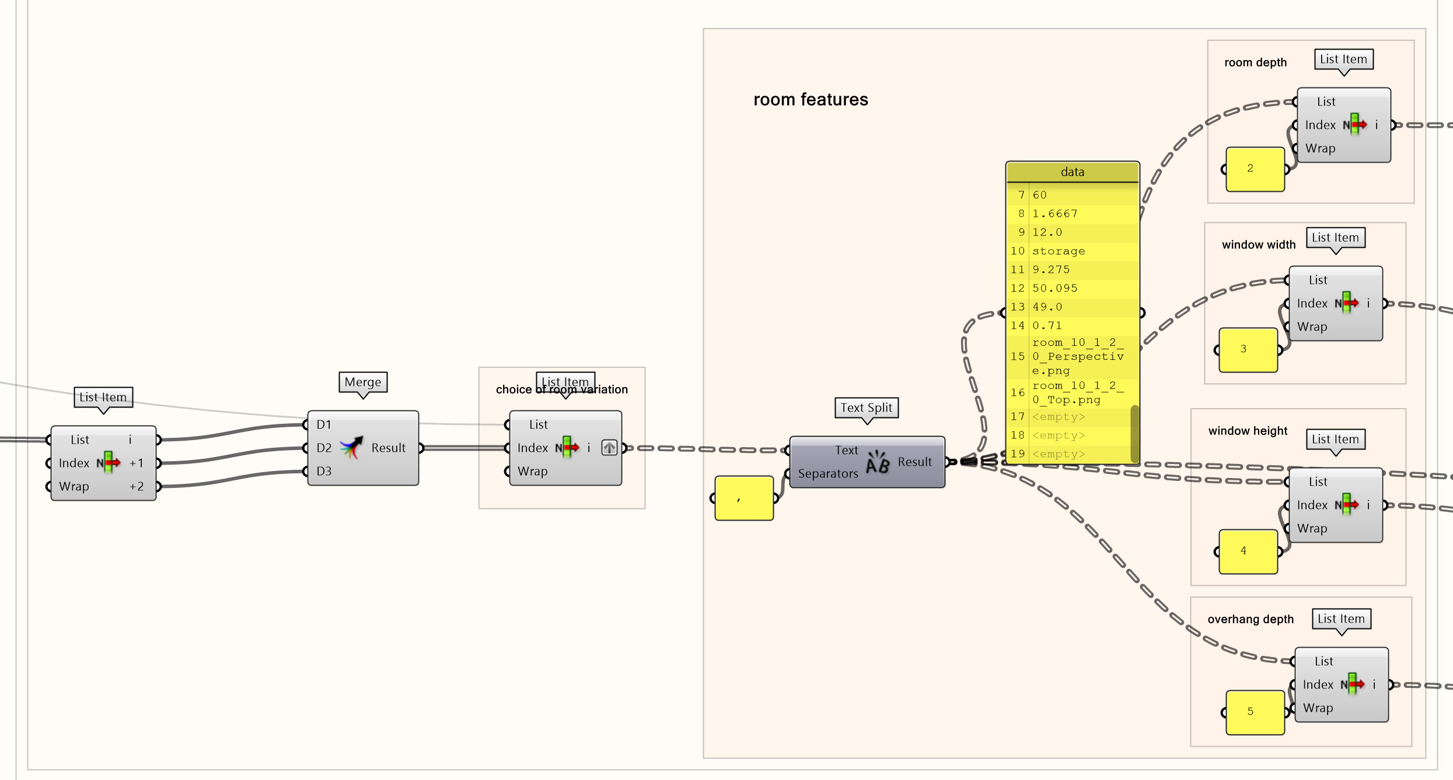Select the yellow panel containing value 3
The width and height of the screenshot is (1453, 780).
(1248, 350)
